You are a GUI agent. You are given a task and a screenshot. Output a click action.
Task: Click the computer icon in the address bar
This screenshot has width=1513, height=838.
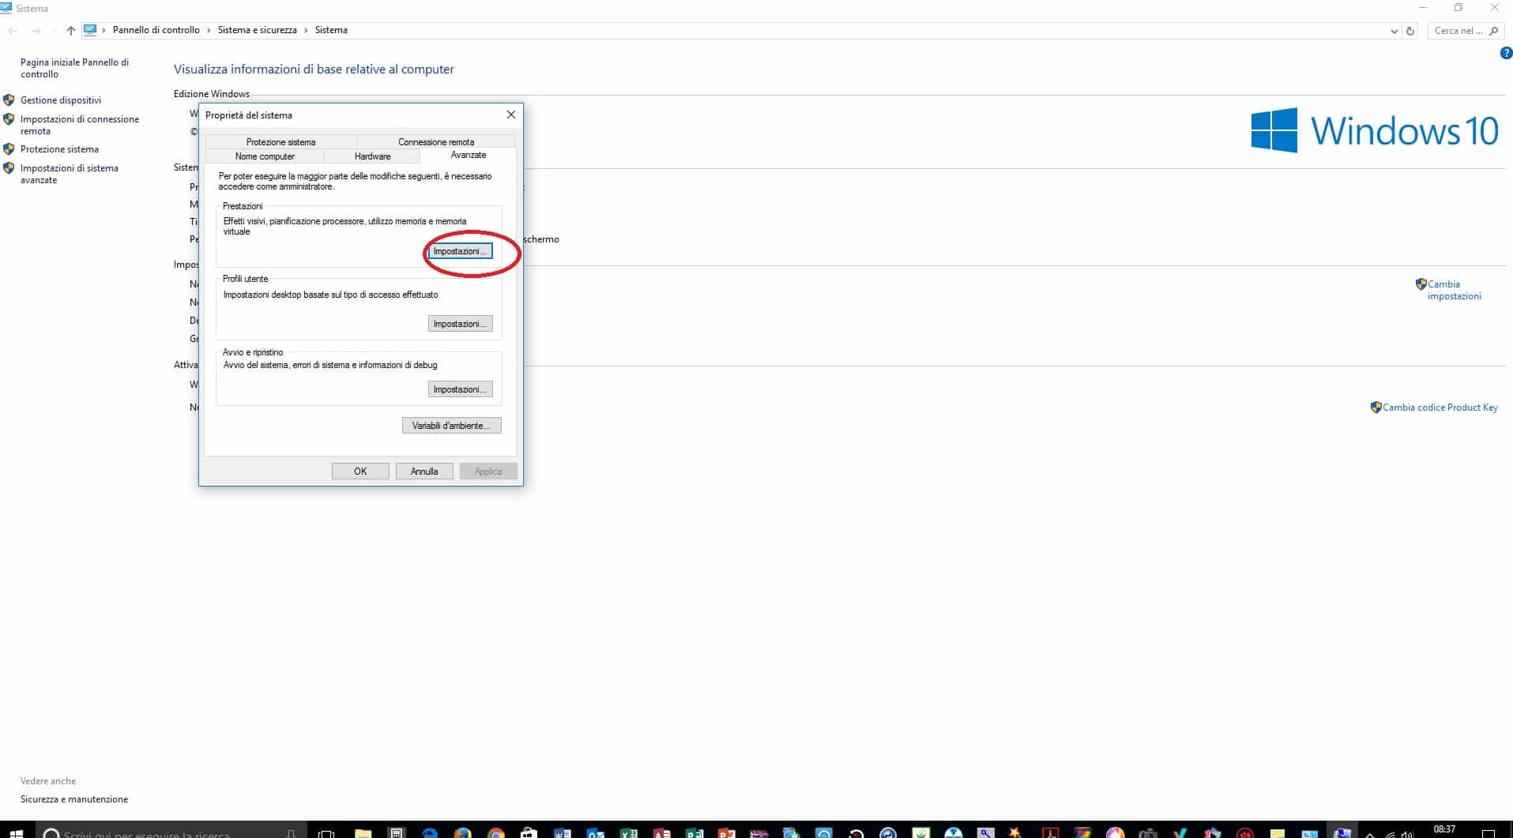(x=90, y=30)
